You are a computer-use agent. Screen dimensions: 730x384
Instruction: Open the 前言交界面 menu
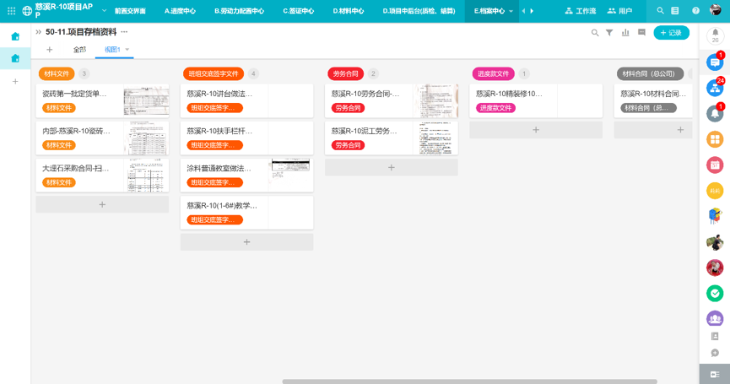click(x=130, y=11)
